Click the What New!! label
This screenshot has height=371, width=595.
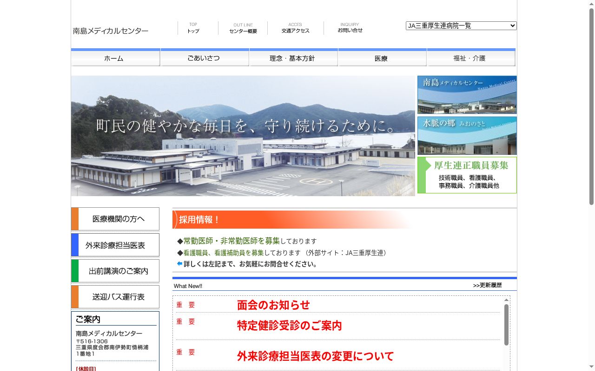(x=188, y=286)
